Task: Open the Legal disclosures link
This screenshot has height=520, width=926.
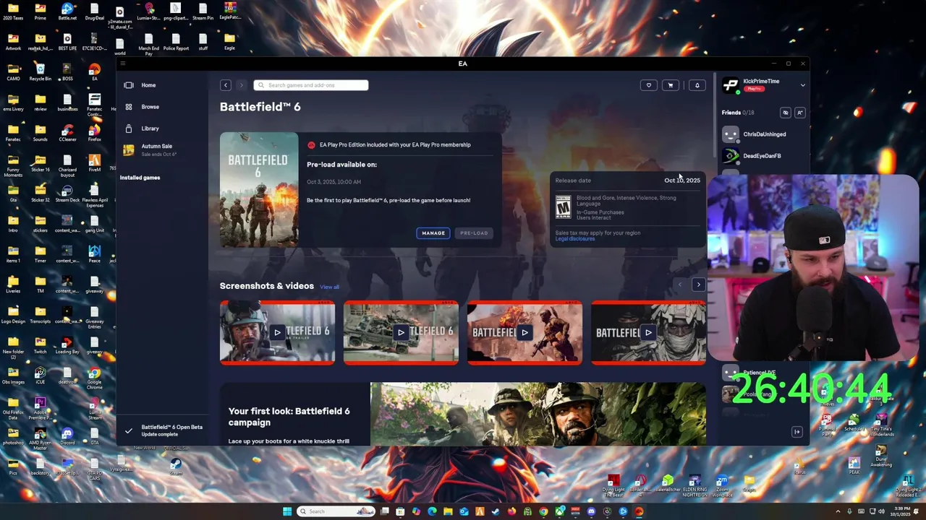Action: point(575,239)
